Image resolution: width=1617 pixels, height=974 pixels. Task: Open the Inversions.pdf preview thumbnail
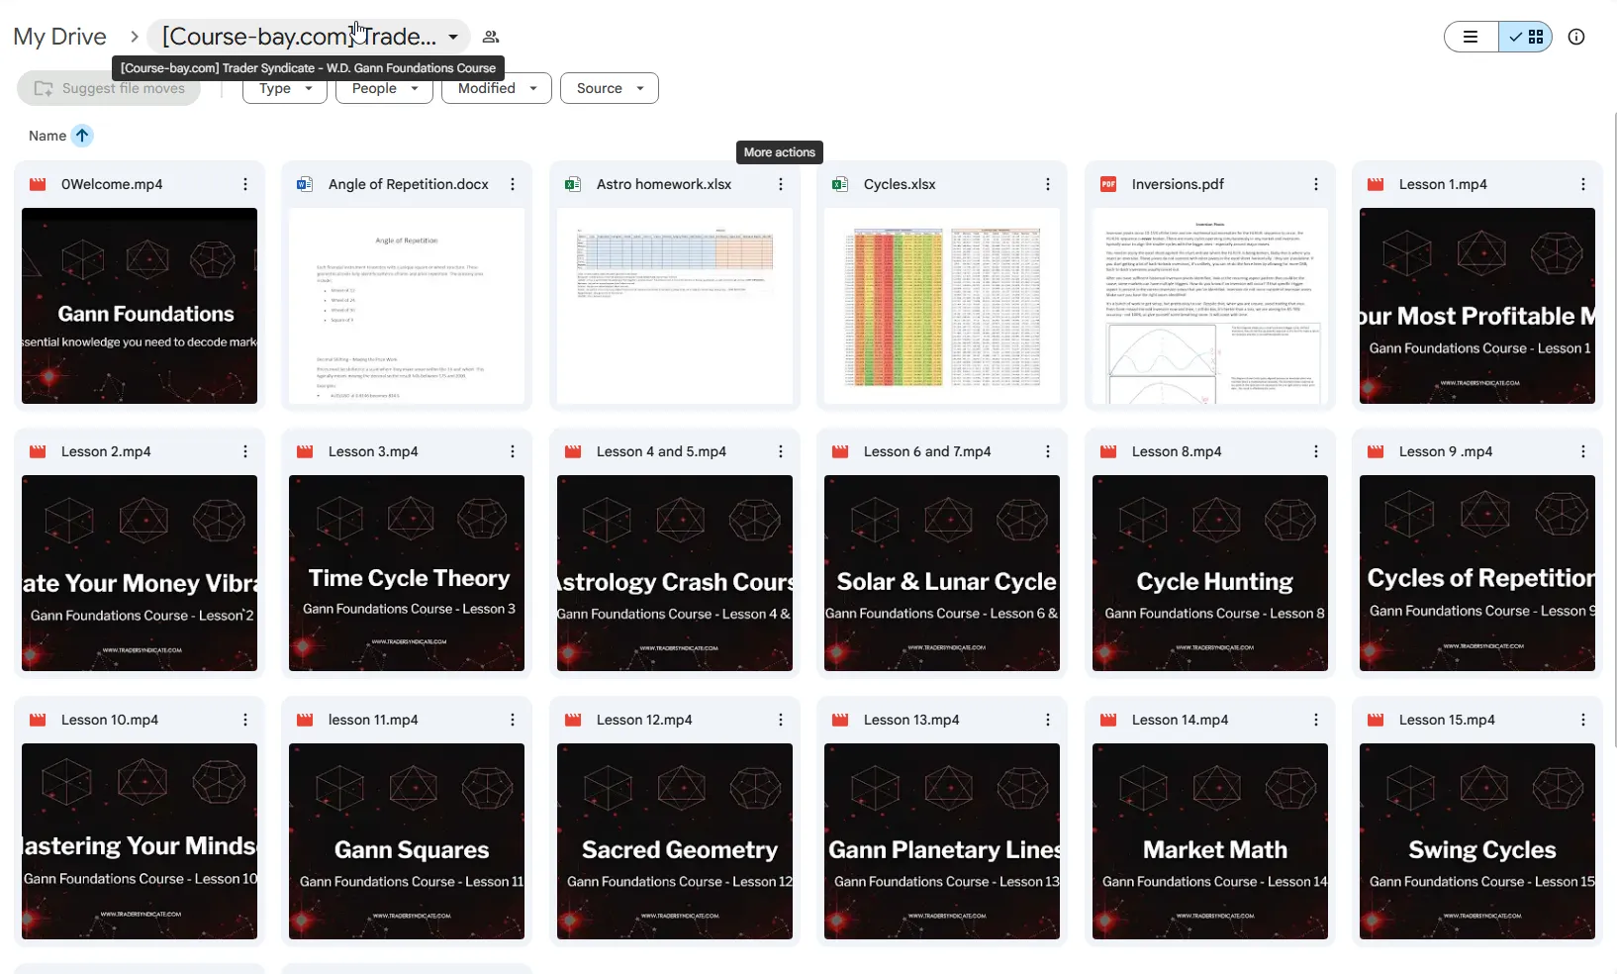(1210, 306)
